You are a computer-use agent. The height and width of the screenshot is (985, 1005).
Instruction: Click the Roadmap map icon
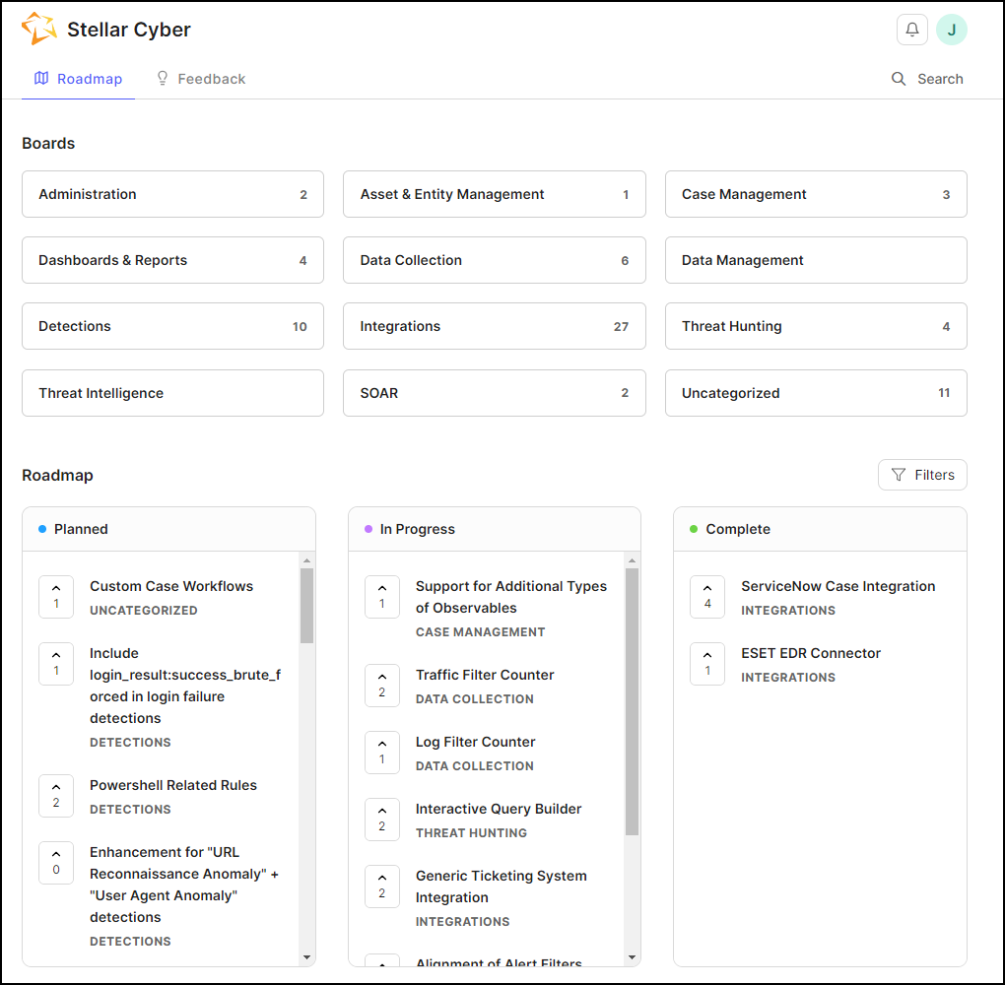tap(41, 78)
